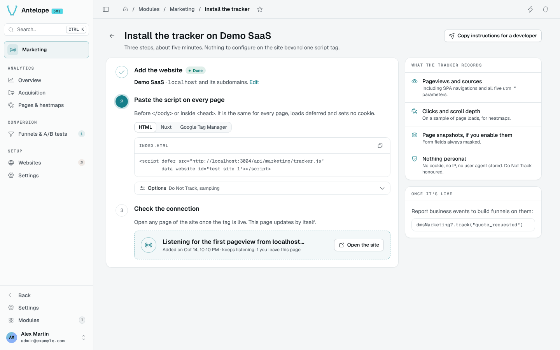560x350 pixels.
Task: Star the Install the tracker page
Action: [x=260, y=9]
